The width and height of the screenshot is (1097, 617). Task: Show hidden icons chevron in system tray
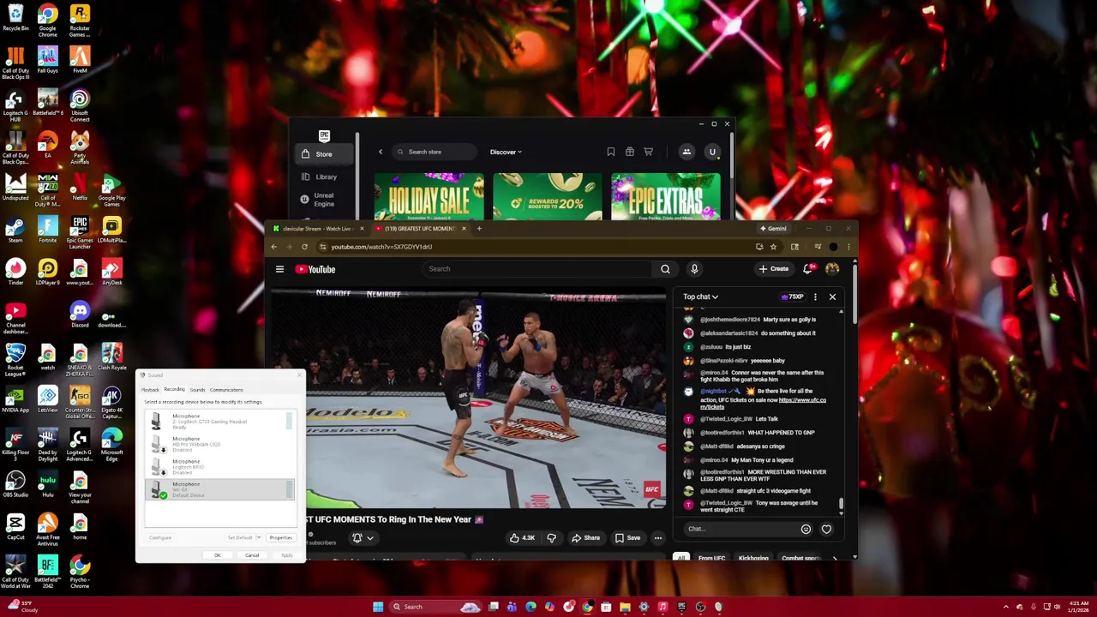[1006, 607]
